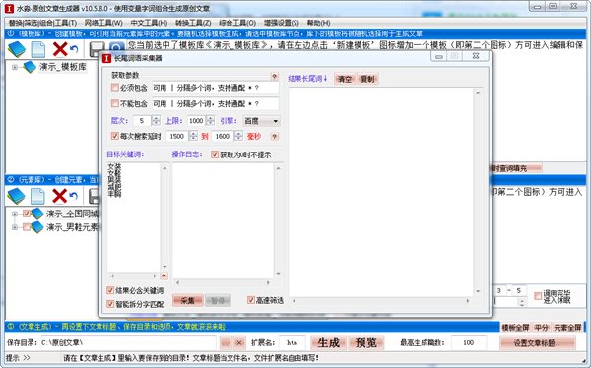This screenshot has height=368, width=591.
Task: Click the 设置文章标题 button
Action: (x=538, y=343)
